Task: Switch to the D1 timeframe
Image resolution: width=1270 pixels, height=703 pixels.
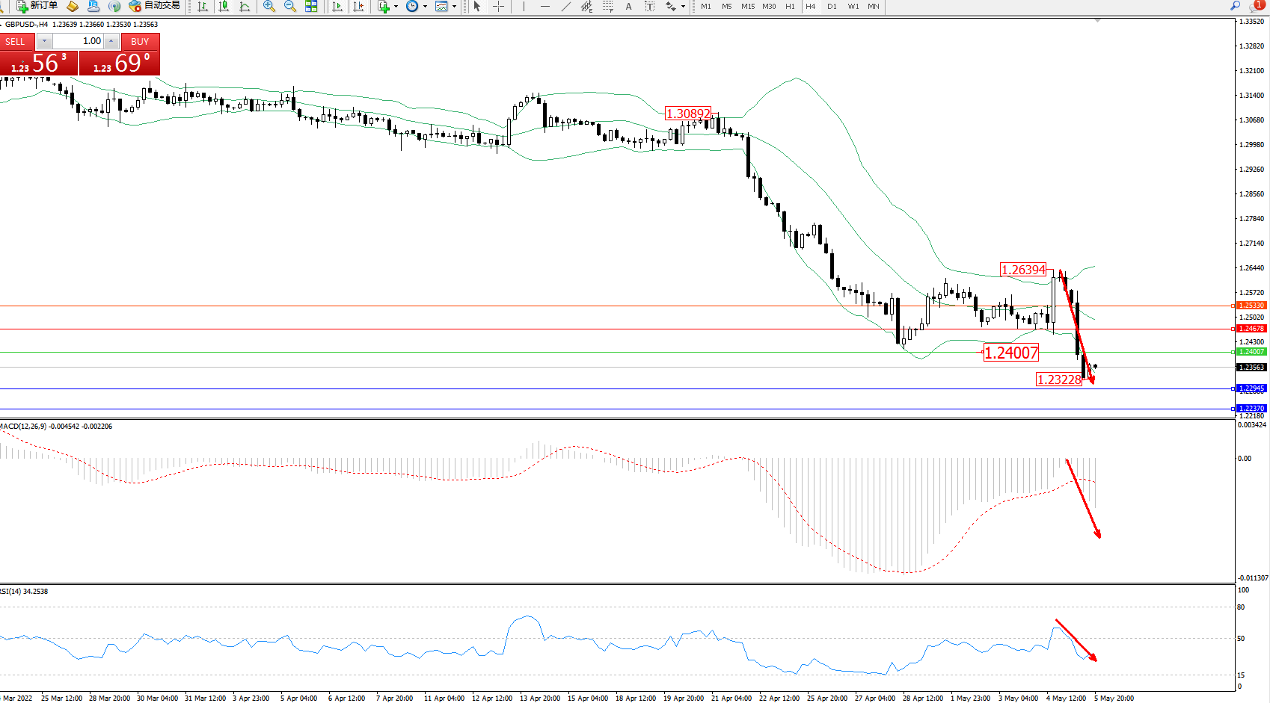Action: [832, 6]
